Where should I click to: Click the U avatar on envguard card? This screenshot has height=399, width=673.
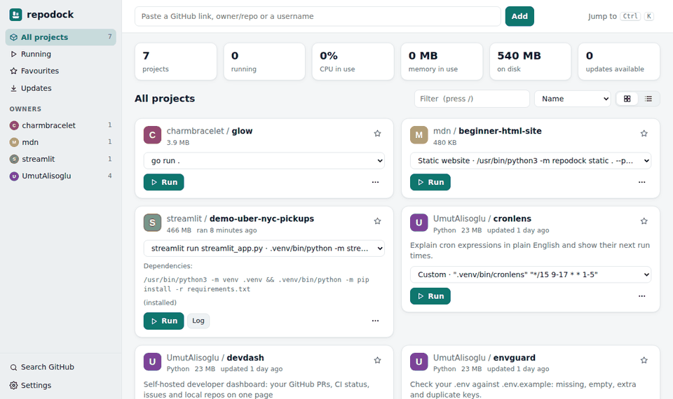419,362
